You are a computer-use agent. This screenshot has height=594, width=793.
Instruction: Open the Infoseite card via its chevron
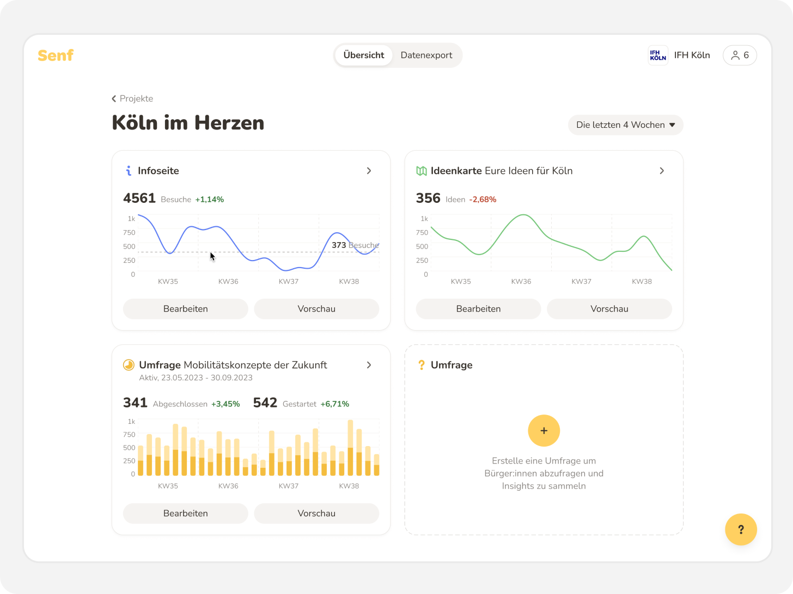[369, 170]
